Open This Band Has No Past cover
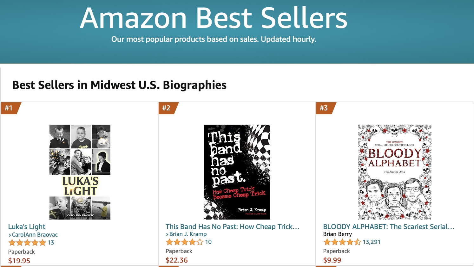 tap(237, 172)
